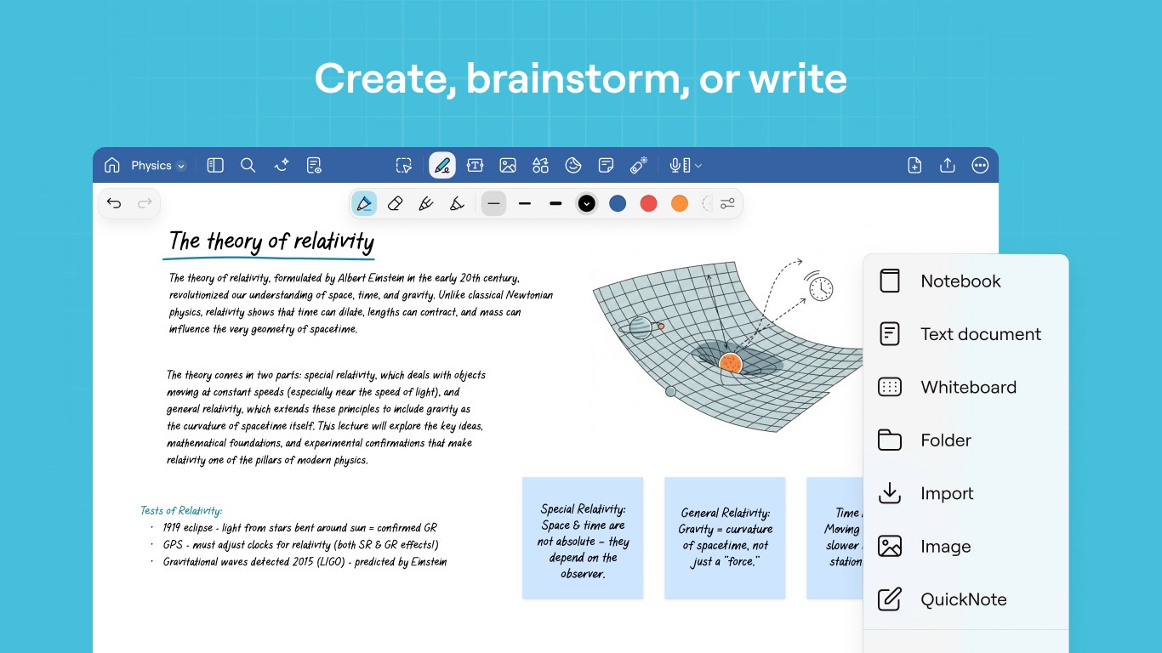Choose Whiteboard from the create menu
The height and width of the screenshot is (653, 1162).
tap(968, 387)
